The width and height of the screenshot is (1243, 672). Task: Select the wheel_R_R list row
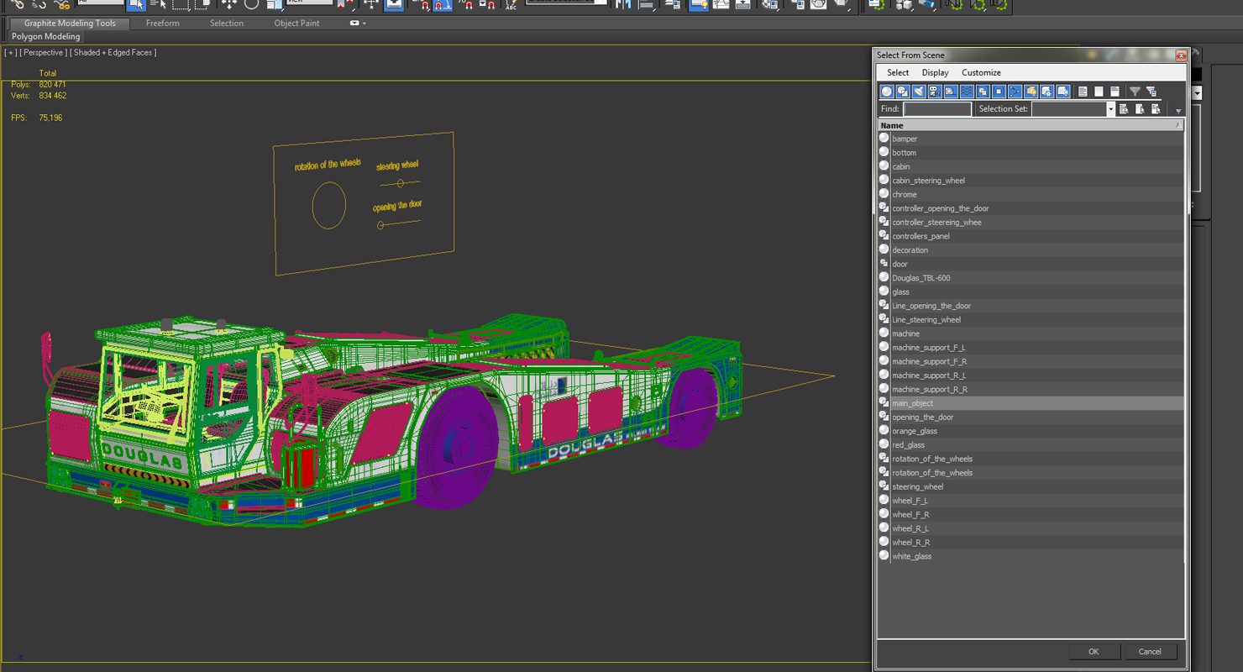[x=1031, y=542]
